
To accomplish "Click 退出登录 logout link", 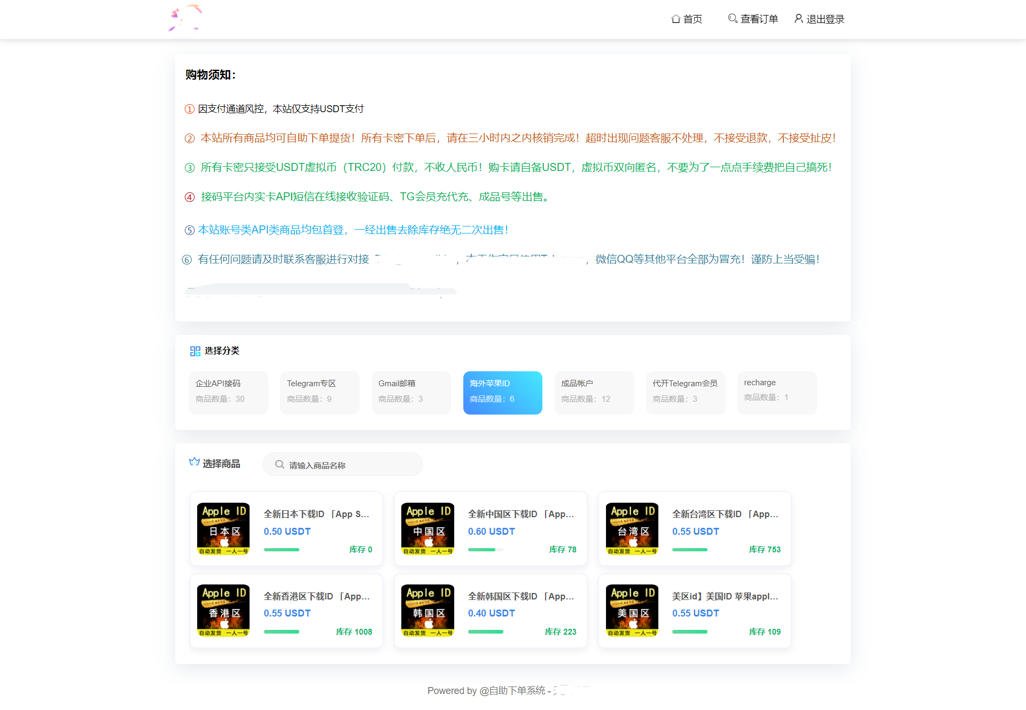I will point(819,19).
